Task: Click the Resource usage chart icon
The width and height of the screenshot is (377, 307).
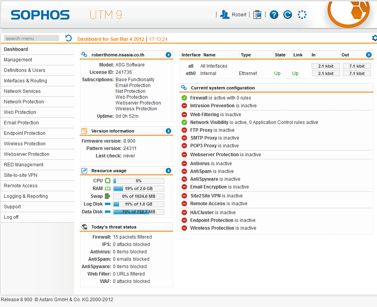Action: tap(84, 171)
